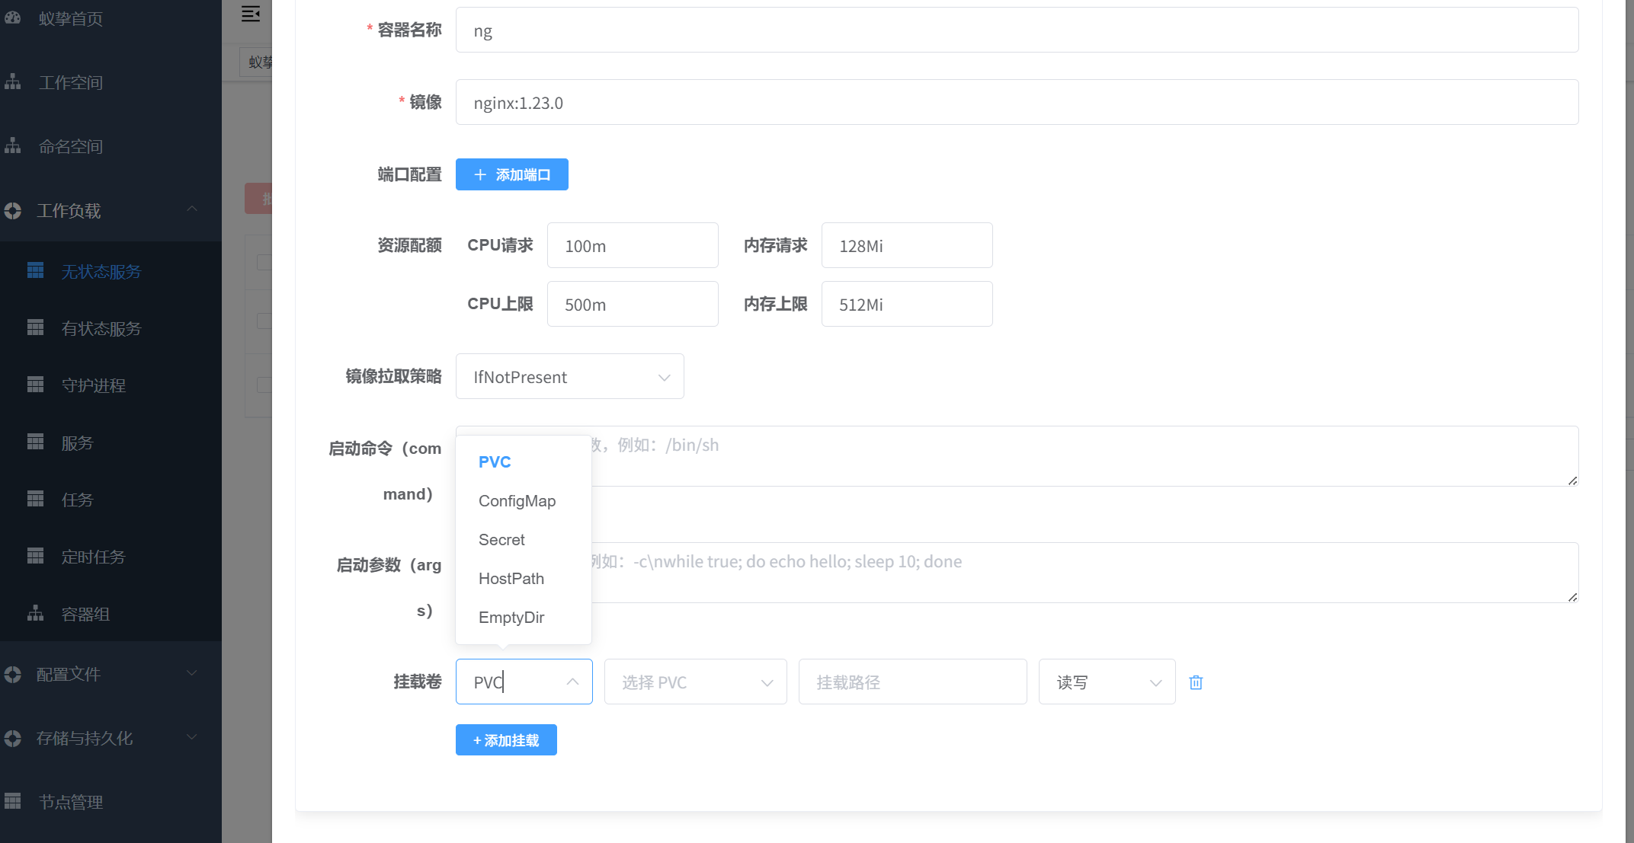
Task: Select ConfigMap from volume type list
Action: click(x=517, y=501)
